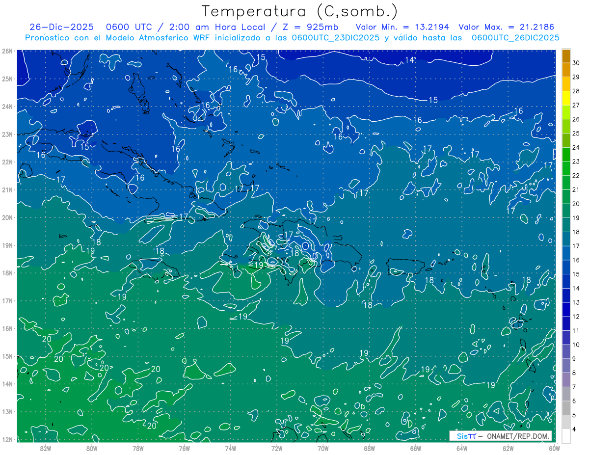This screenshot has height=455, width=589.
Task: Click the latitude axis label "25N"
Action: point(7,79)
